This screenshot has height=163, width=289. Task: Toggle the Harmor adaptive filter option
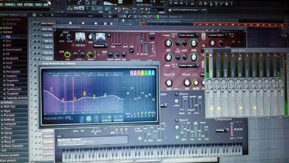click(166, 35)
